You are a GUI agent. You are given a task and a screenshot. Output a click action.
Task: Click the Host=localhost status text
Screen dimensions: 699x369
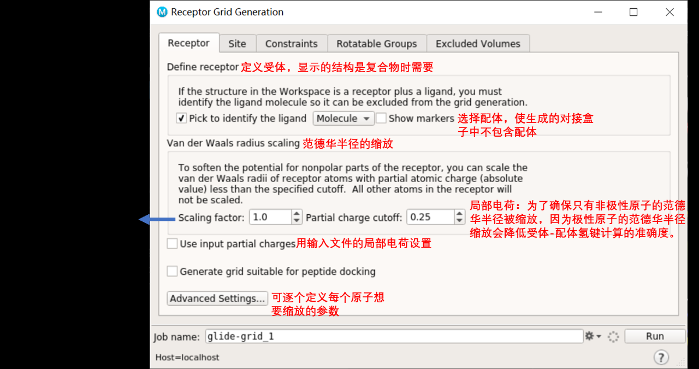[x=187, y=358]
